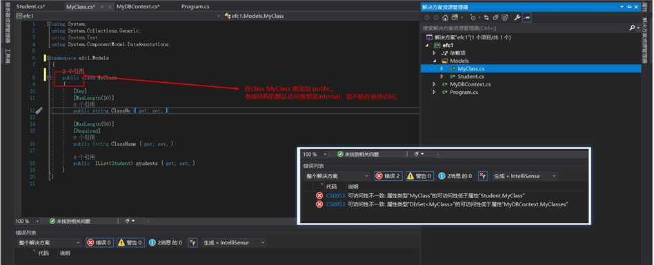Click the Home icon in Solution Explorer

click(446, 17)
